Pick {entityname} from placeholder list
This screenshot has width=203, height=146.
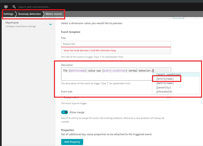tap(165, 79)
